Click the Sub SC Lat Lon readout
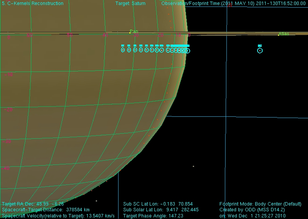The height and width of the screenshot is (219, 308). pos(158,204)
